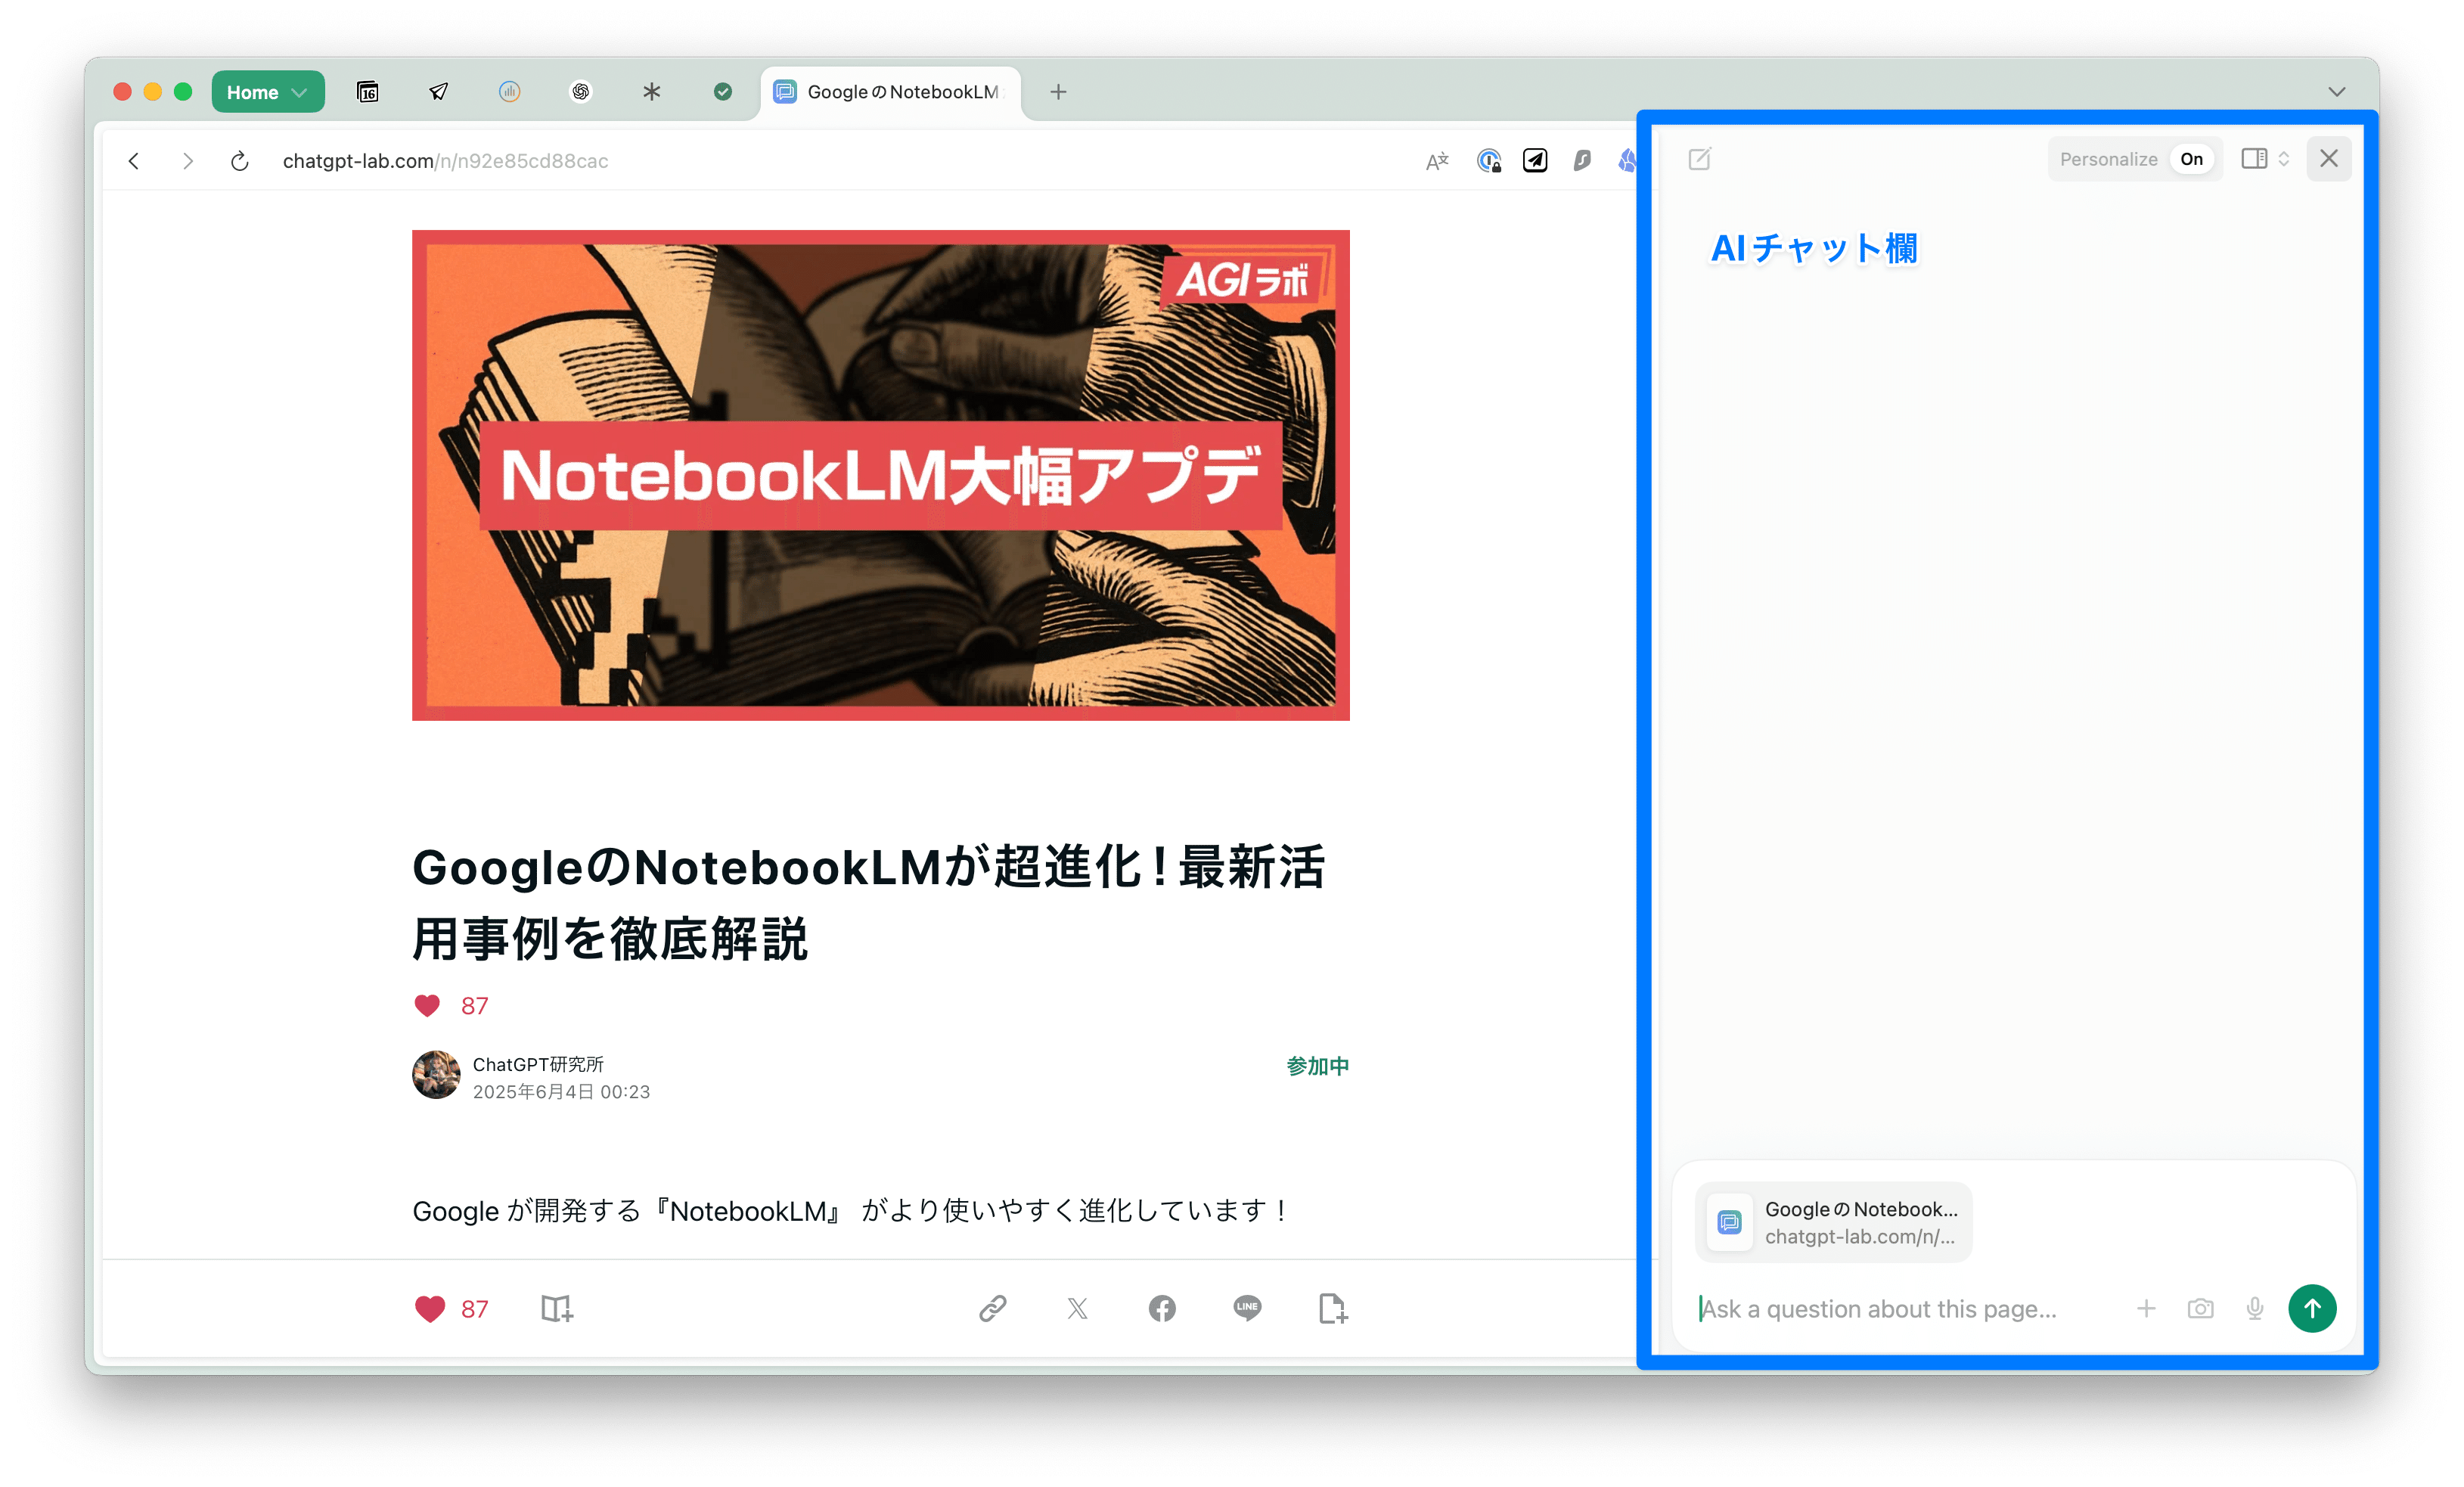
Task: Select the Google の NotebookLM tab
Action: [x=890, y=92]
